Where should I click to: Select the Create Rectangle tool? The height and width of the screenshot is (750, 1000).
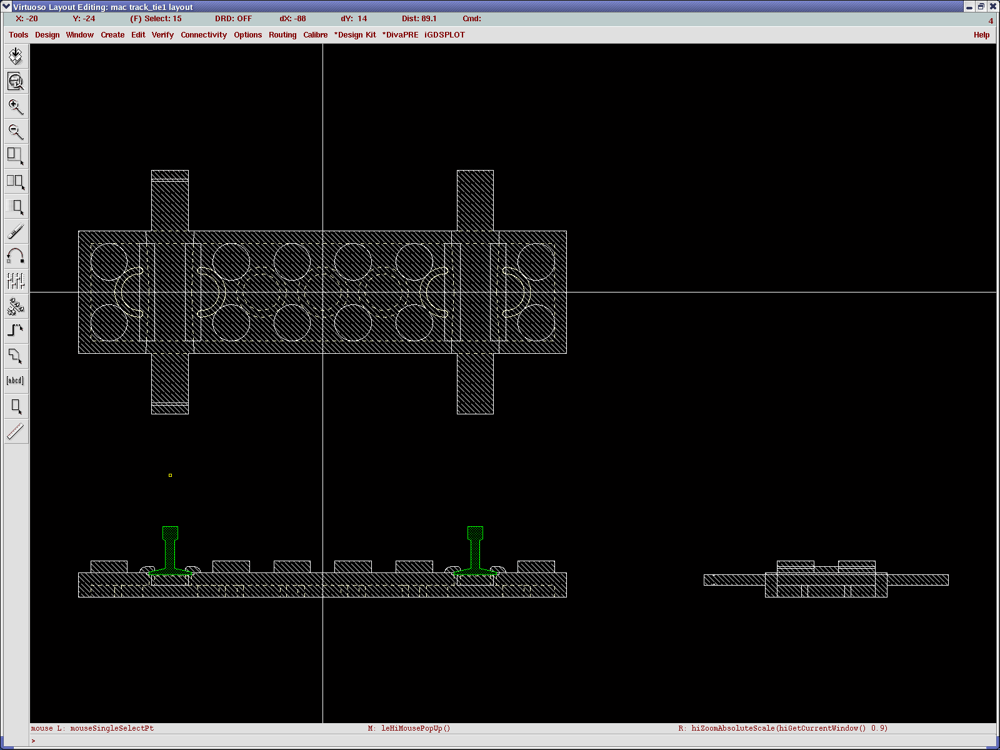(16, 406)
